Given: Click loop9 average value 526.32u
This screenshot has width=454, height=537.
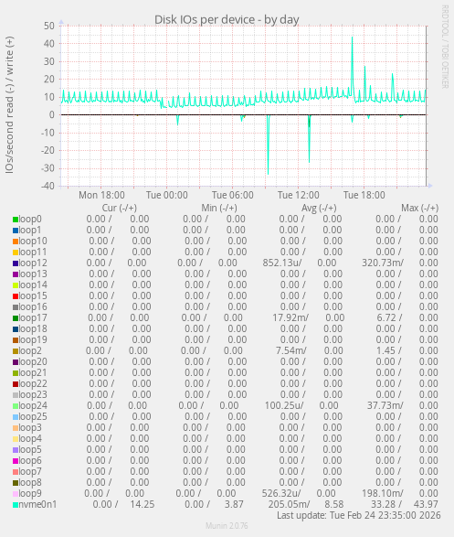Looking at the screenshot, I should pos(281,493).
